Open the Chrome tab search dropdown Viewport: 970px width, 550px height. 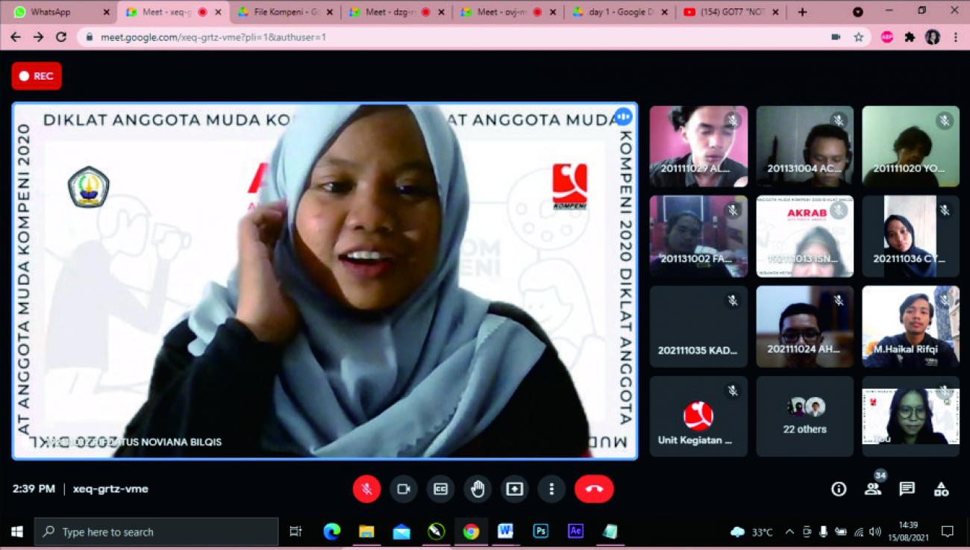click(858, 12)
